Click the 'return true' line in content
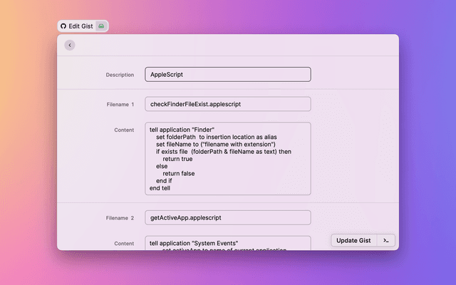This screenshot has height=285, width=456. [177, 159]
